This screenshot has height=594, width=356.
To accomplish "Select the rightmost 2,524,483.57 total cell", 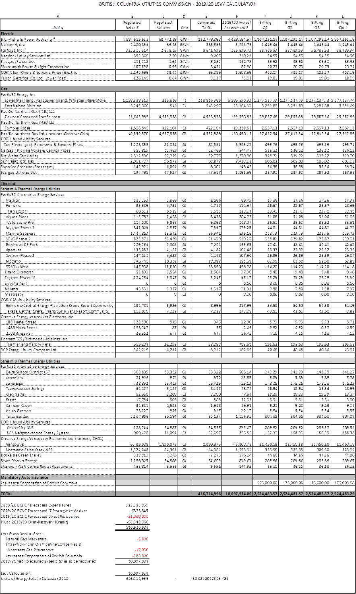I will pyautogui.click(x=317, y=494).
